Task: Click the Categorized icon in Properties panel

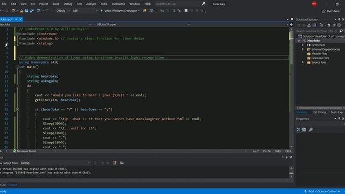Action: [x=298, y=129]
